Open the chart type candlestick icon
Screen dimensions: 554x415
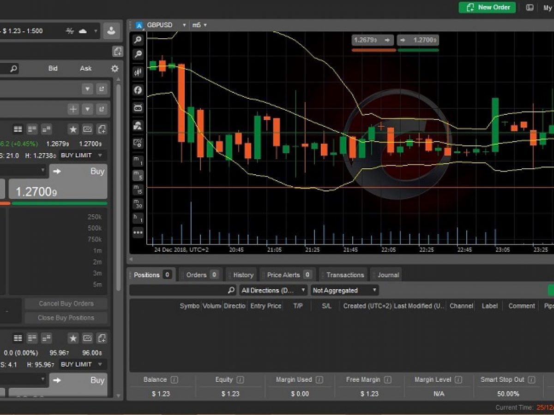tap(138, 72)
